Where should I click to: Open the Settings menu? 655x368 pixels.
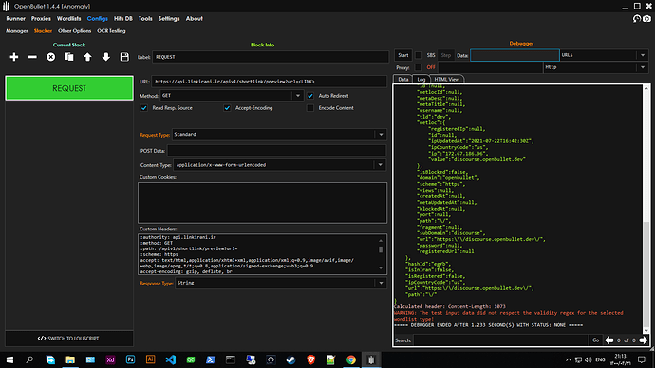169,19
